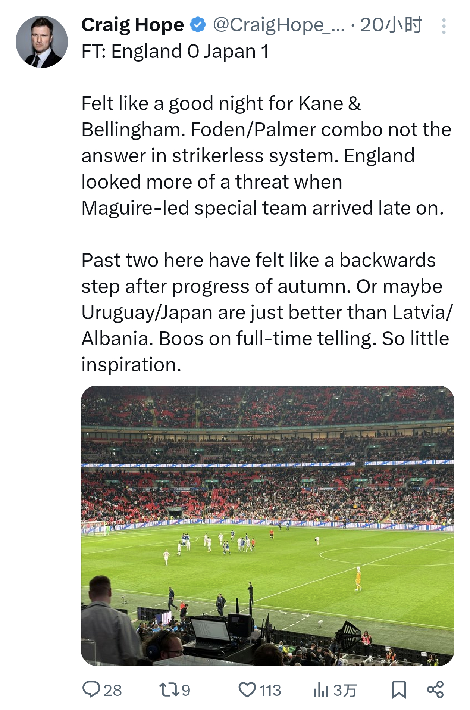This screenshot has width=470, height=710.
Task: View post analytics bar chart icon
Action: [x=320, y=689]
